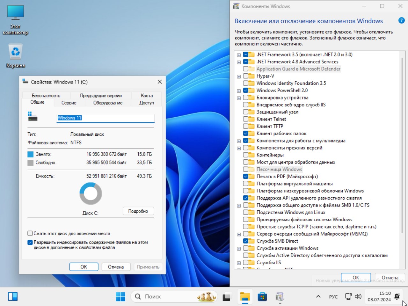Expand the media components (мультимедиа) node
Screen dimensions: 408x306
(239, 141)
